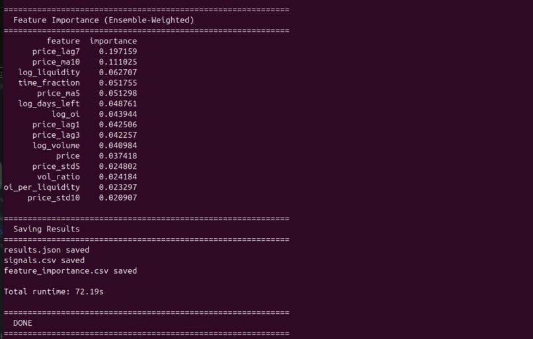Click the price_ma5 feature name
Image resolution: width=533 pixels, height=339 pixels.
point(58,93)
